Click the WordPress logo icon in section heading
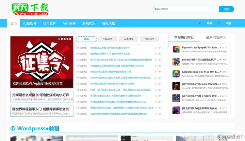 (x=13, y=128)
